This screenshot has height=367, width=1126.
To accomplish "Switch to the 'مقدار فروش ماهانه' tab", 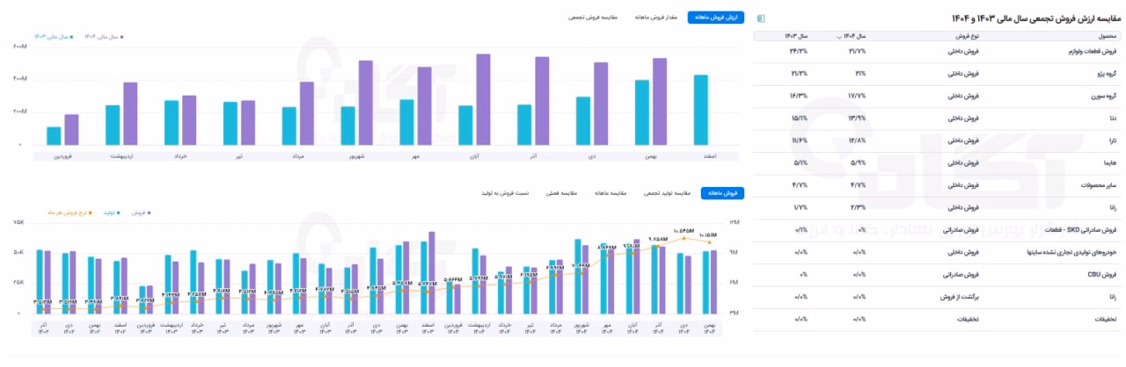I will 655,17.
